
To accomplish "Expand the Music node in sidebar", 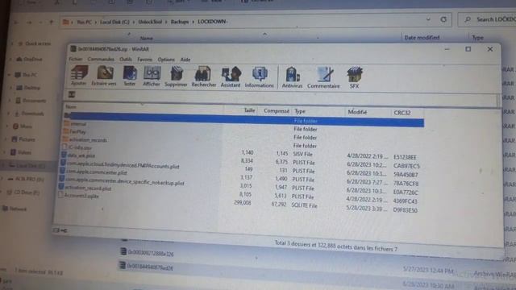I will (7, 126).
